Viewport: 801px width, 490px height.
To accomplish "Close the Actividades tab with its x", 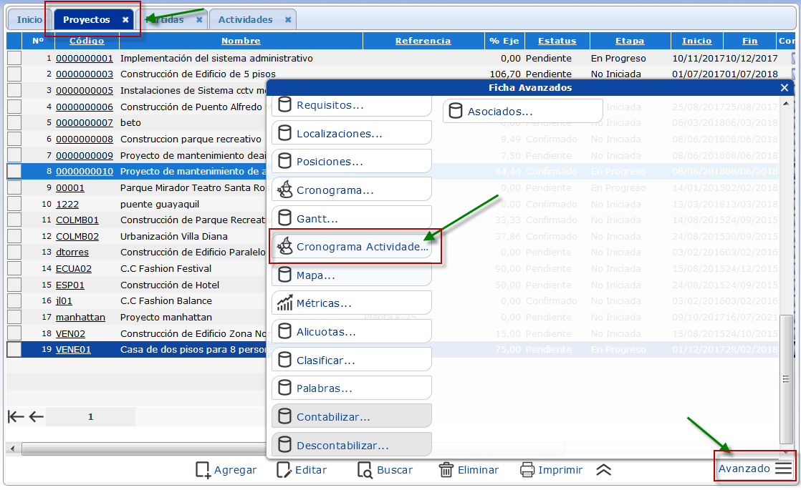I will pyautogui.click(x=288, y=19).
